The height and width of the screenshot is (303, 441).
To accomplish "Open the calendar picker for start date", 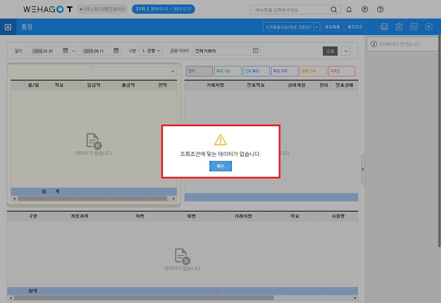I will tap(65, 51).
